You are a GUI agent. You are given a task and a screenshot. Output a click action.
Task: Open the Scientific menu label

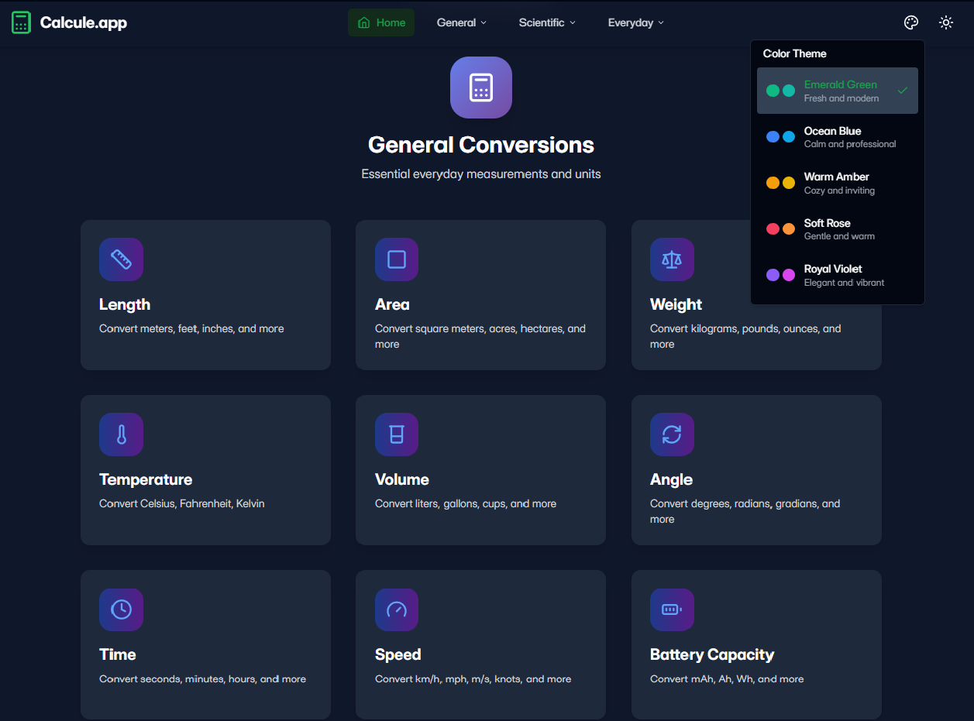pos(542,22)
